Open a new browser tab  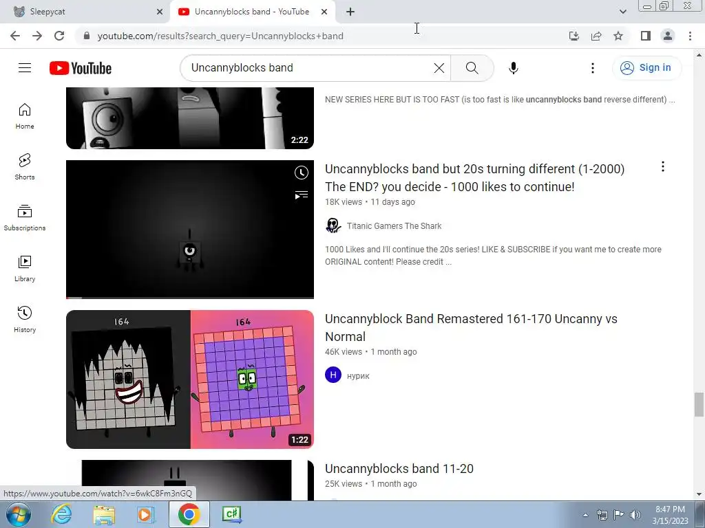350,12
